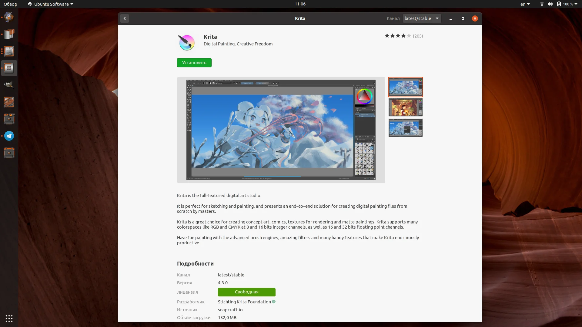This screenshot has width=582, height=327.
Task: Click the Krita app logo icon
Action: click(x=186, y=42)
